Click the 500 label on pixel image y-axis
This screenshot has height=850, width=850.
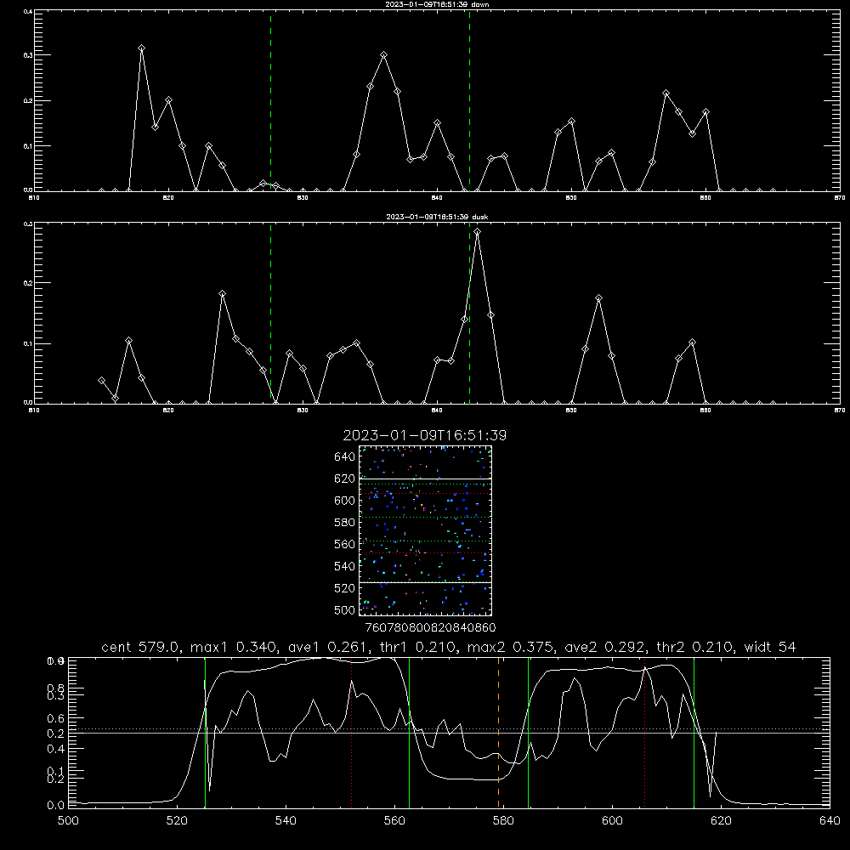pos(345,609)
